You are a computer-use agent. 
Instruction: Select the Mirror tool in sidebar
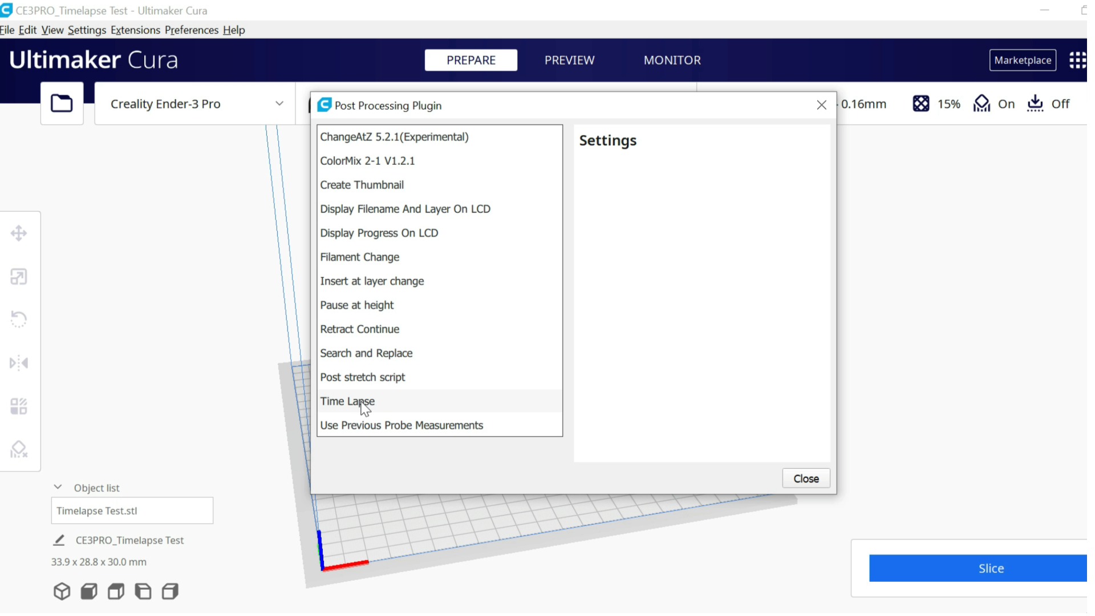19,363
